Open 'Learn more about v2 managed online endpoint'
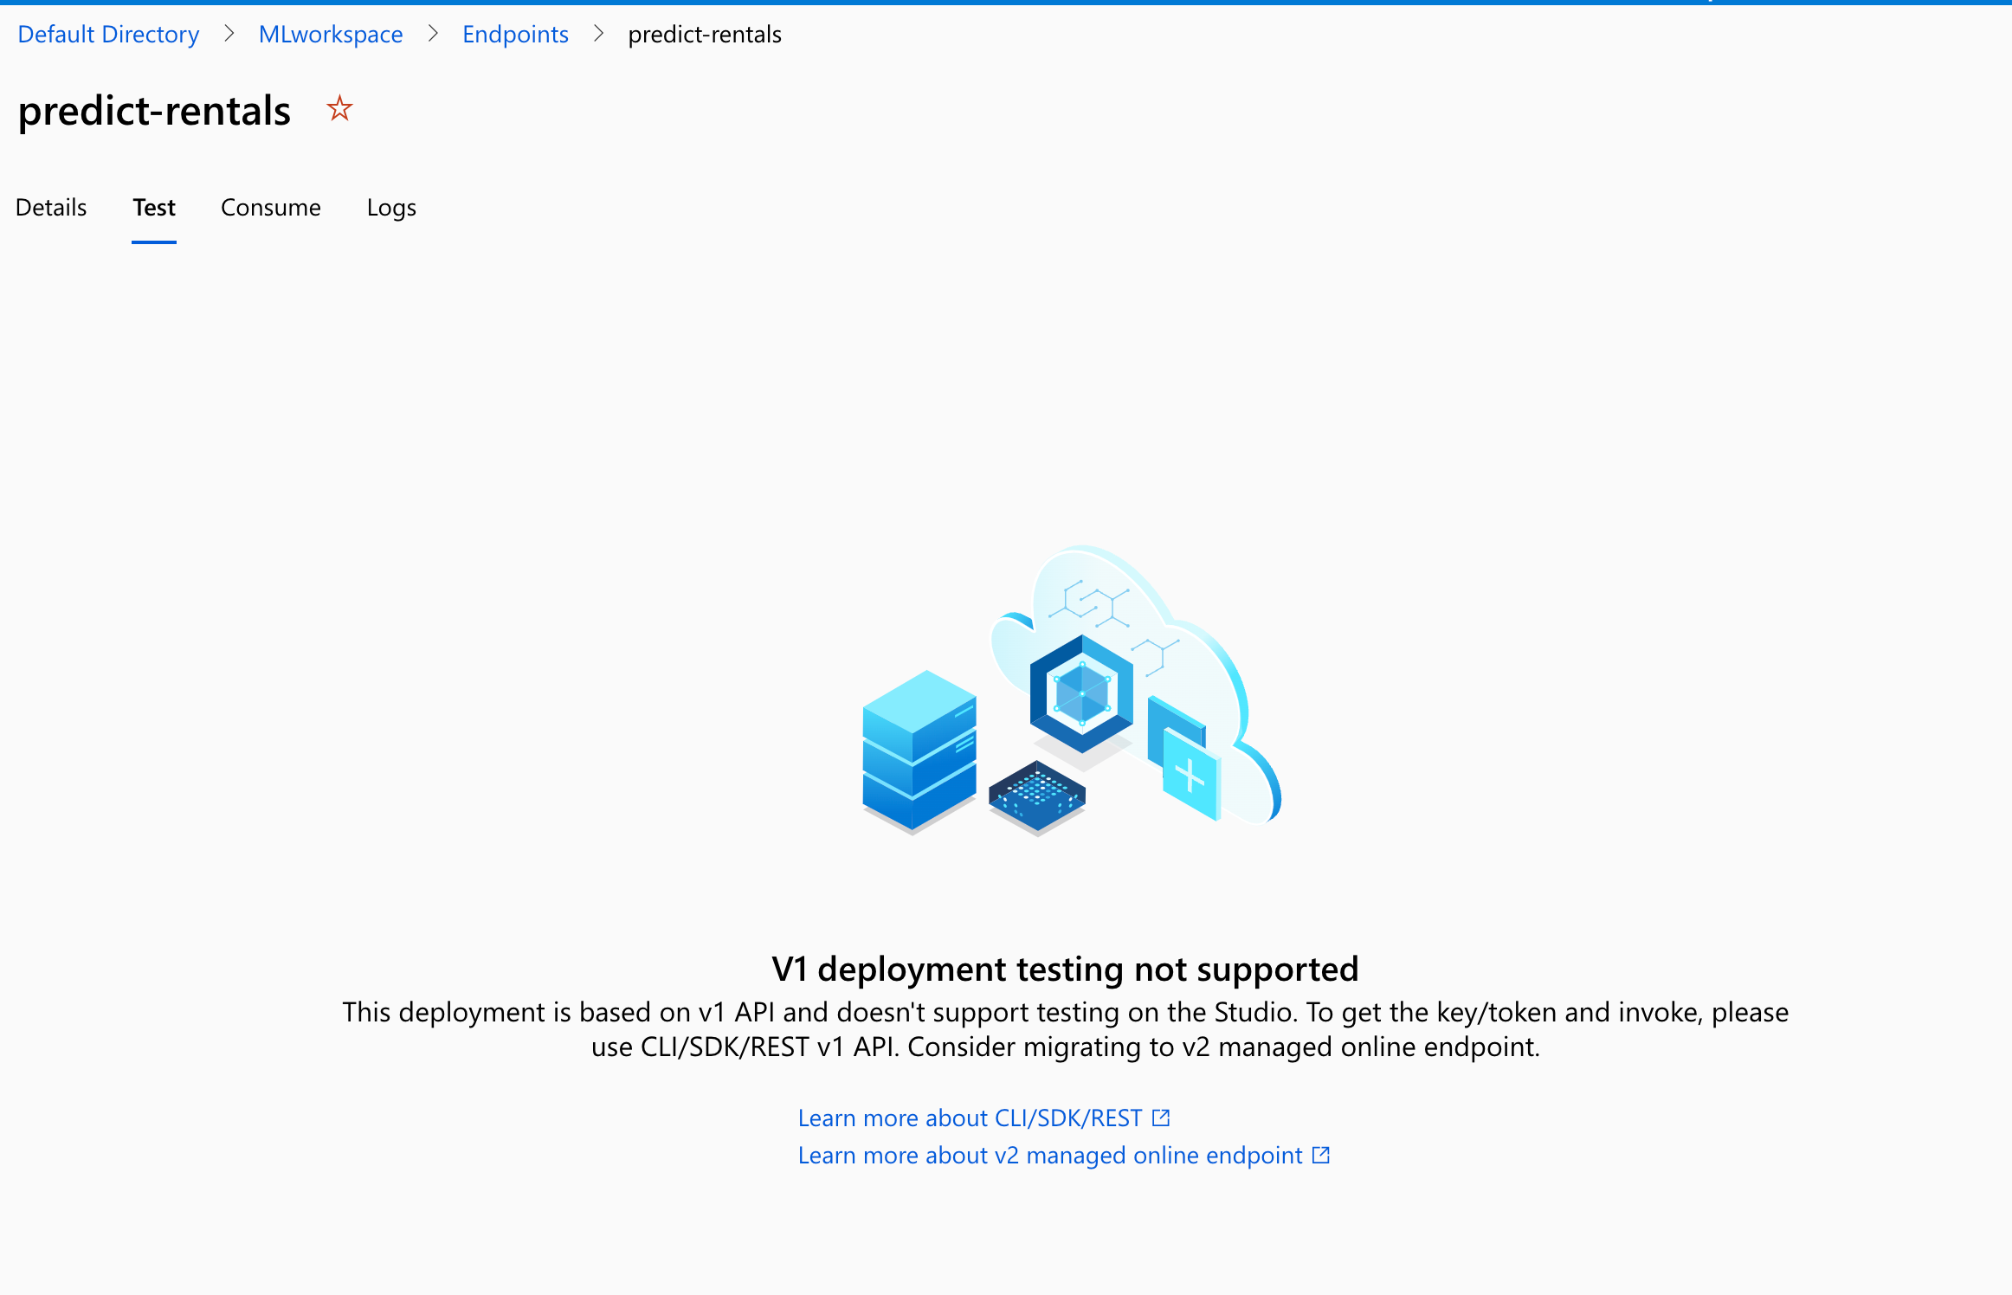Viewport: 2012px width, 1295px height. point(1048,1154)
